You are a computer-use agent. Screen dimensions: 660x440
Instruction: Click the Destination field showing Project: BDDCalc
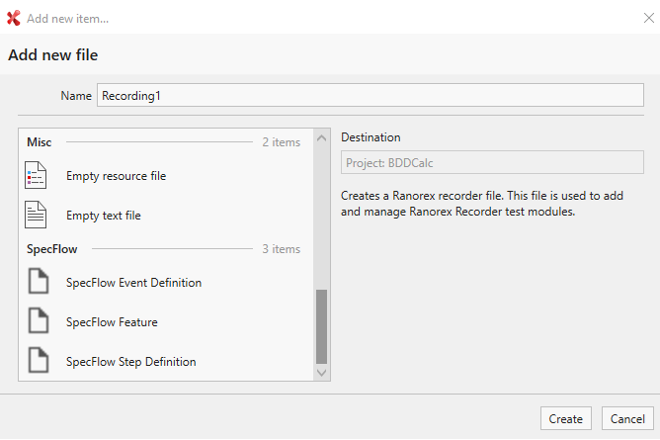492,162
